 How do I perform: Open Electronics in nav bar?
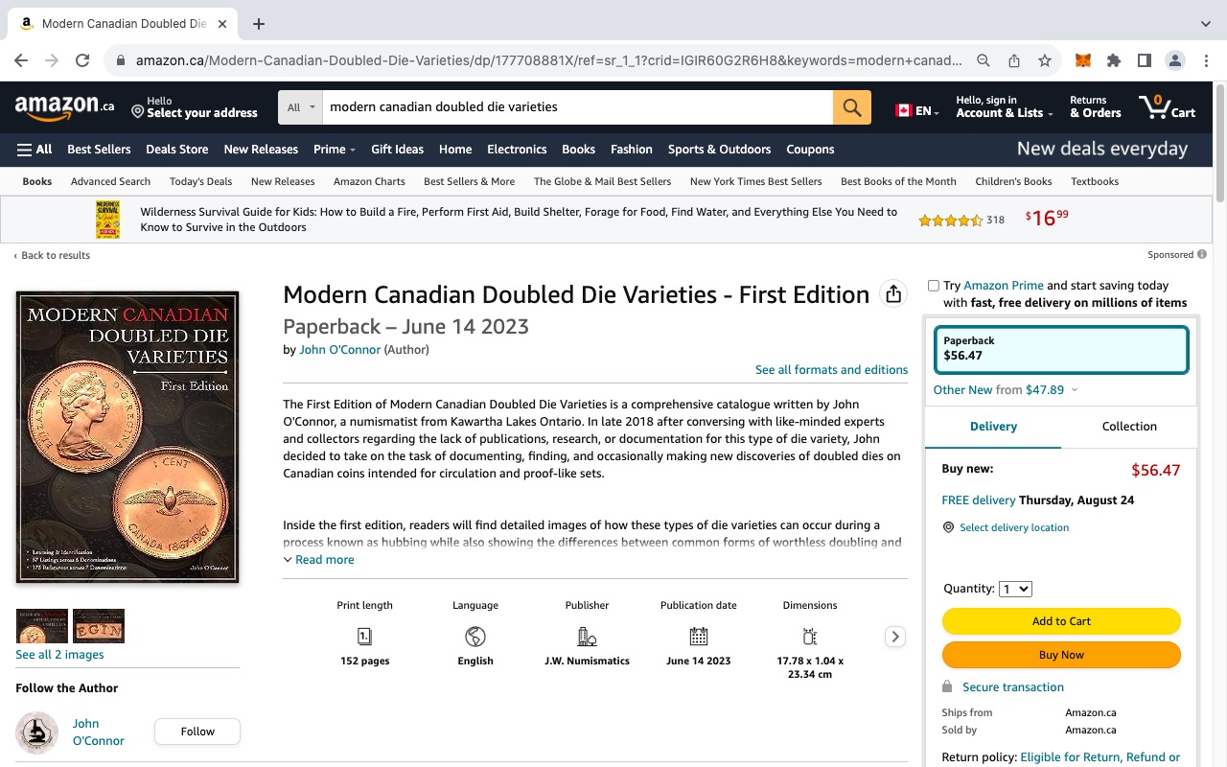coord(517,150)
